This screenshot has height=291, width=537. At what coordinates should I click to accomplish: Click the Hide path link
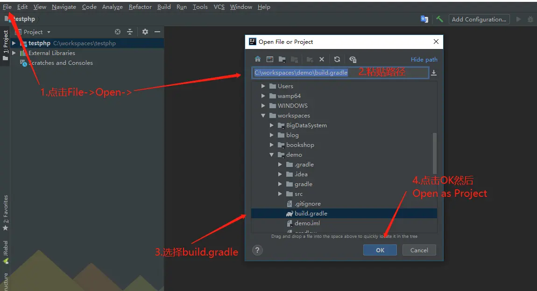(424, 60)
